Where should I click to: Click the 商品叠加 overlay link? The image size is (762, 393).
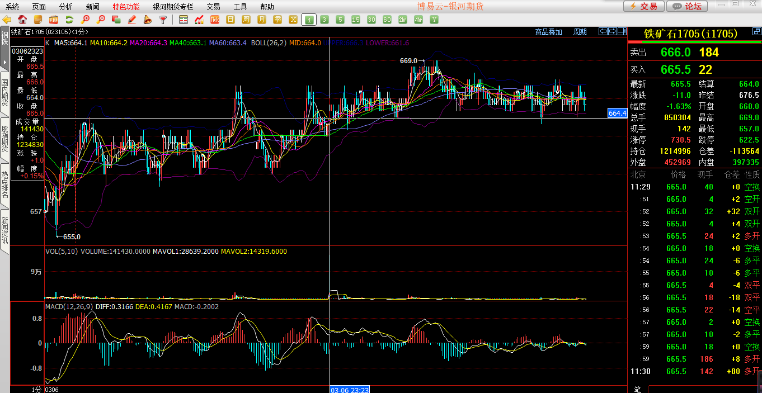tap(548, 32)
